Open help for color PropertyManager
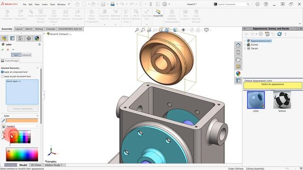The width and height of the screenshot is (303, 170). (x=39, y=44)
